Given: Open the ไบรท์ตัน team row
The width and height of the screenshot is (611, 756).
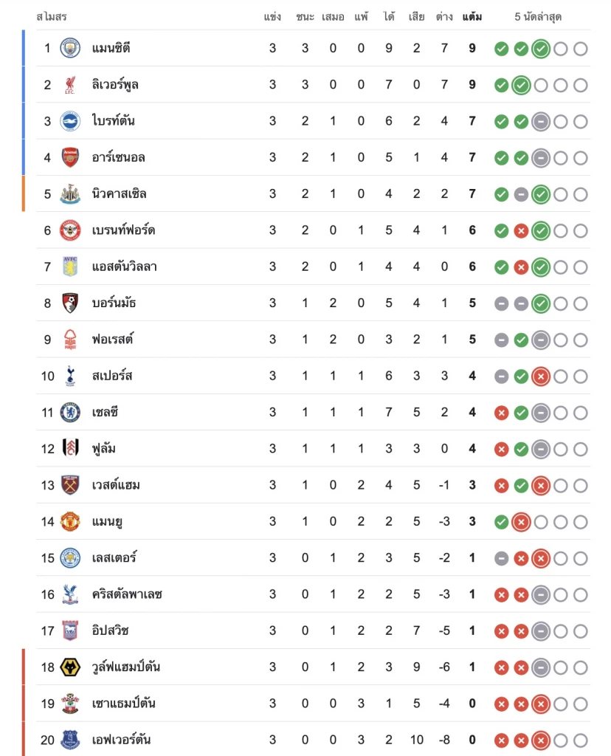Looking at the screenshot, I should pos(313,121).
